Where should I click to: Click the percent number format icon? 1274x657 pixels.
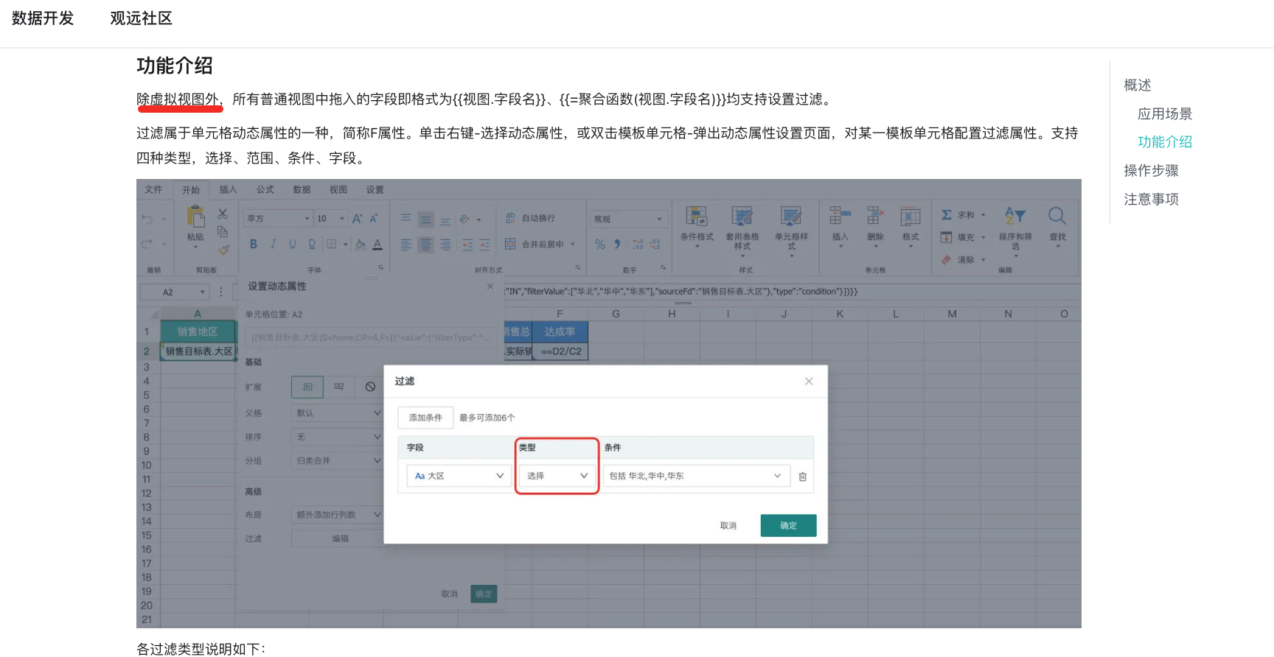[x=600, y=245]
